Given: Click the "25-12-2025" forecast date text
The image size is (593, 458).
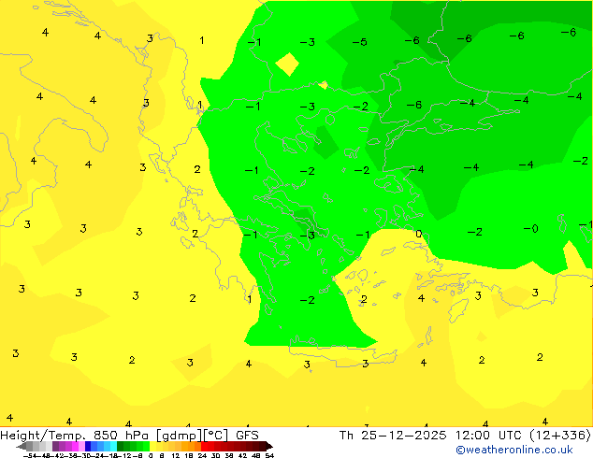Looking at the screenshot, I should [x=403, y=436].
